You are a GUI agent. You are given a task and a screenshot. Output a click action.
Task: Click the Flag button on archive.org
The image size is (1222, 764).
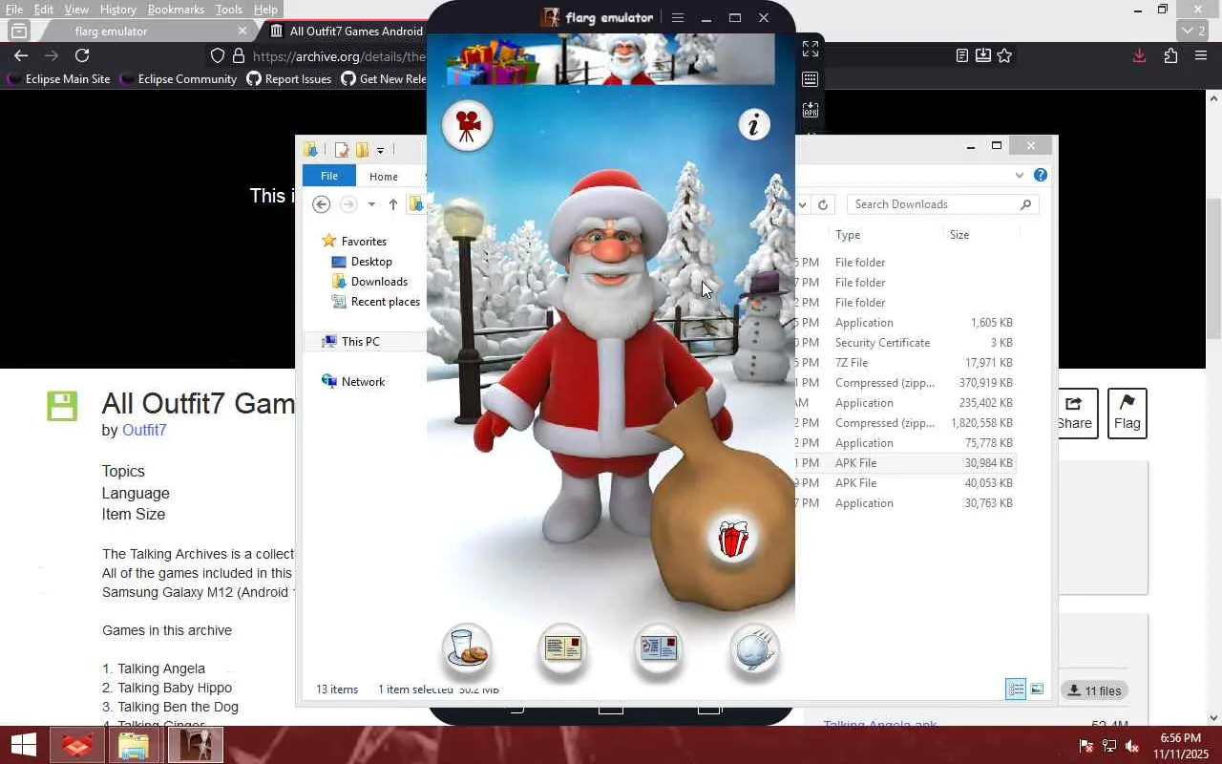(1127, 414)
